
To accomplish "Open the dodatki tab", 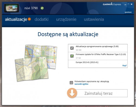I will pyautogui.click(x=42, y=19).
